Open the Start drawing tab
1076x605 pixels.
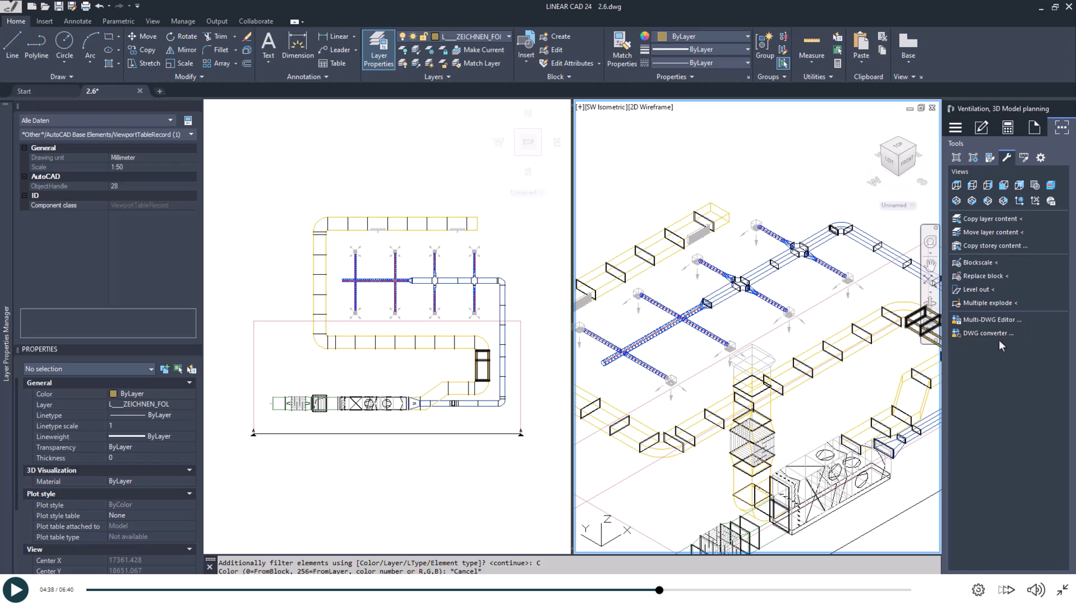coord(24,91)
